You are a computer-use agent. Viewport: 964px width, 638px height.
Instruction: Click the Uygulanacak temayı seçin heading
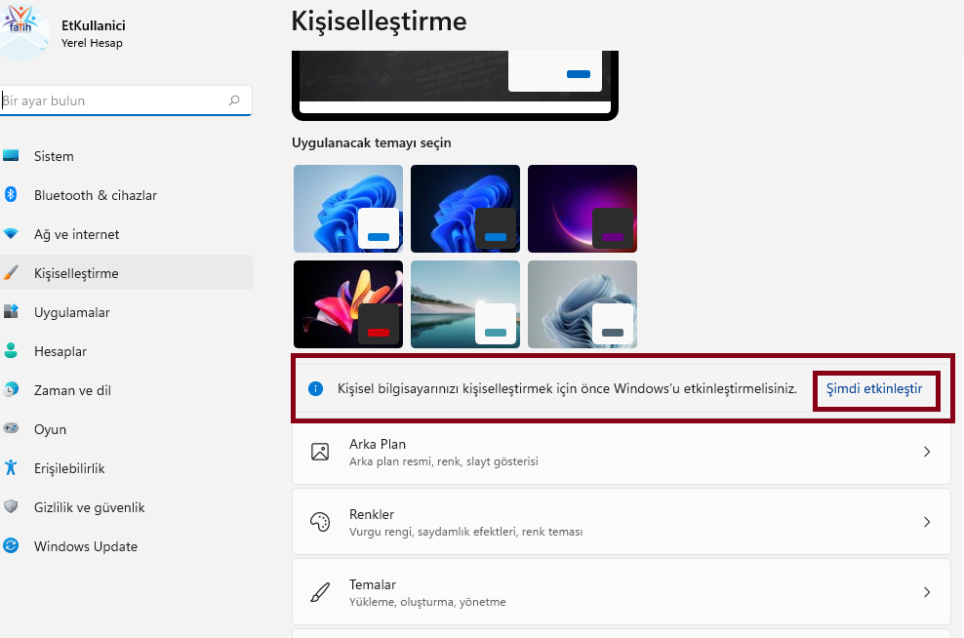tap(372, 142)
